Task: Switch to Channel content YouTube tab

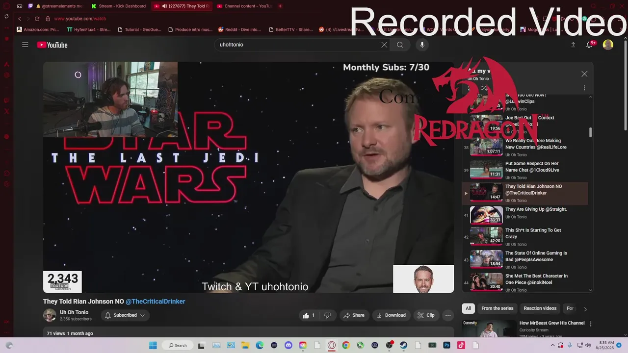Action: 244,6
